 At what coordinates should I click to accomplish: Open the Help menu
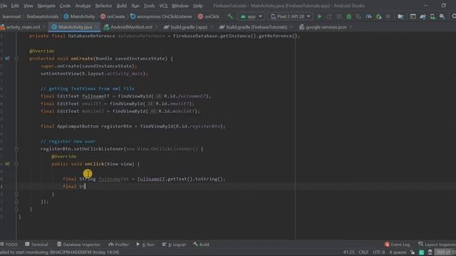198,6
